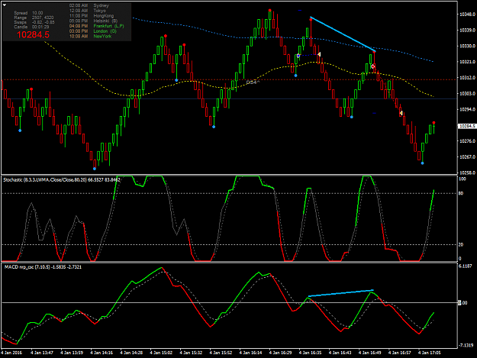
Task: Click the Stochastic 20 level label
Action: pos(461,244)
